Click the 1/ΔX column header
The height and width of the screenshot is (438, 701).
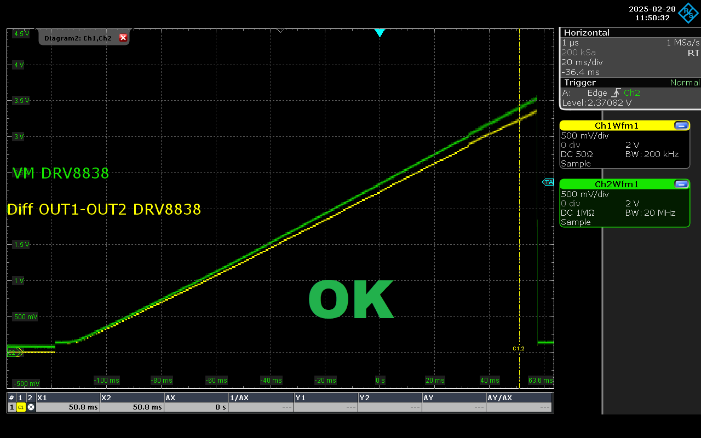(261, 397)
